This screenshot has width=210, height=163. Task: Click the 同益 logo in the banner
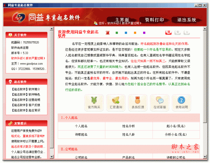19,17
